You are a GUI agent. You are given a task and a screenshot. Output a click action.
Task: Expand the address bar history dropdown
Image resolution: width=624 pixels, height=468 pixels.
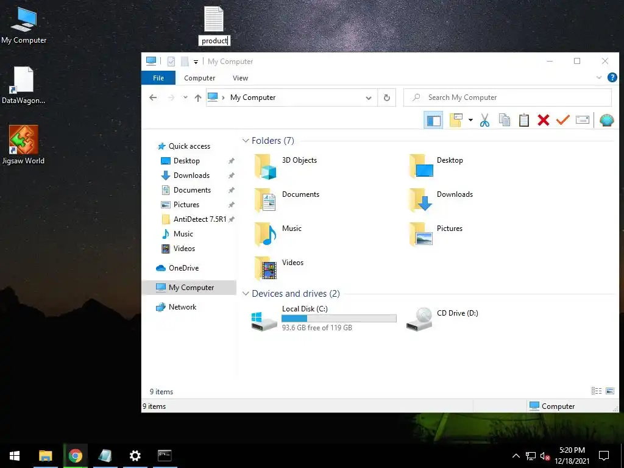(x=369, y=98)
